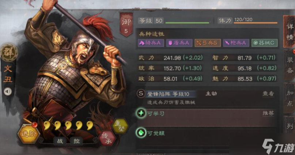Click the 群 faction emblem
The width and height of the screenshot is (295, 155).
click(x=9, y=53)
